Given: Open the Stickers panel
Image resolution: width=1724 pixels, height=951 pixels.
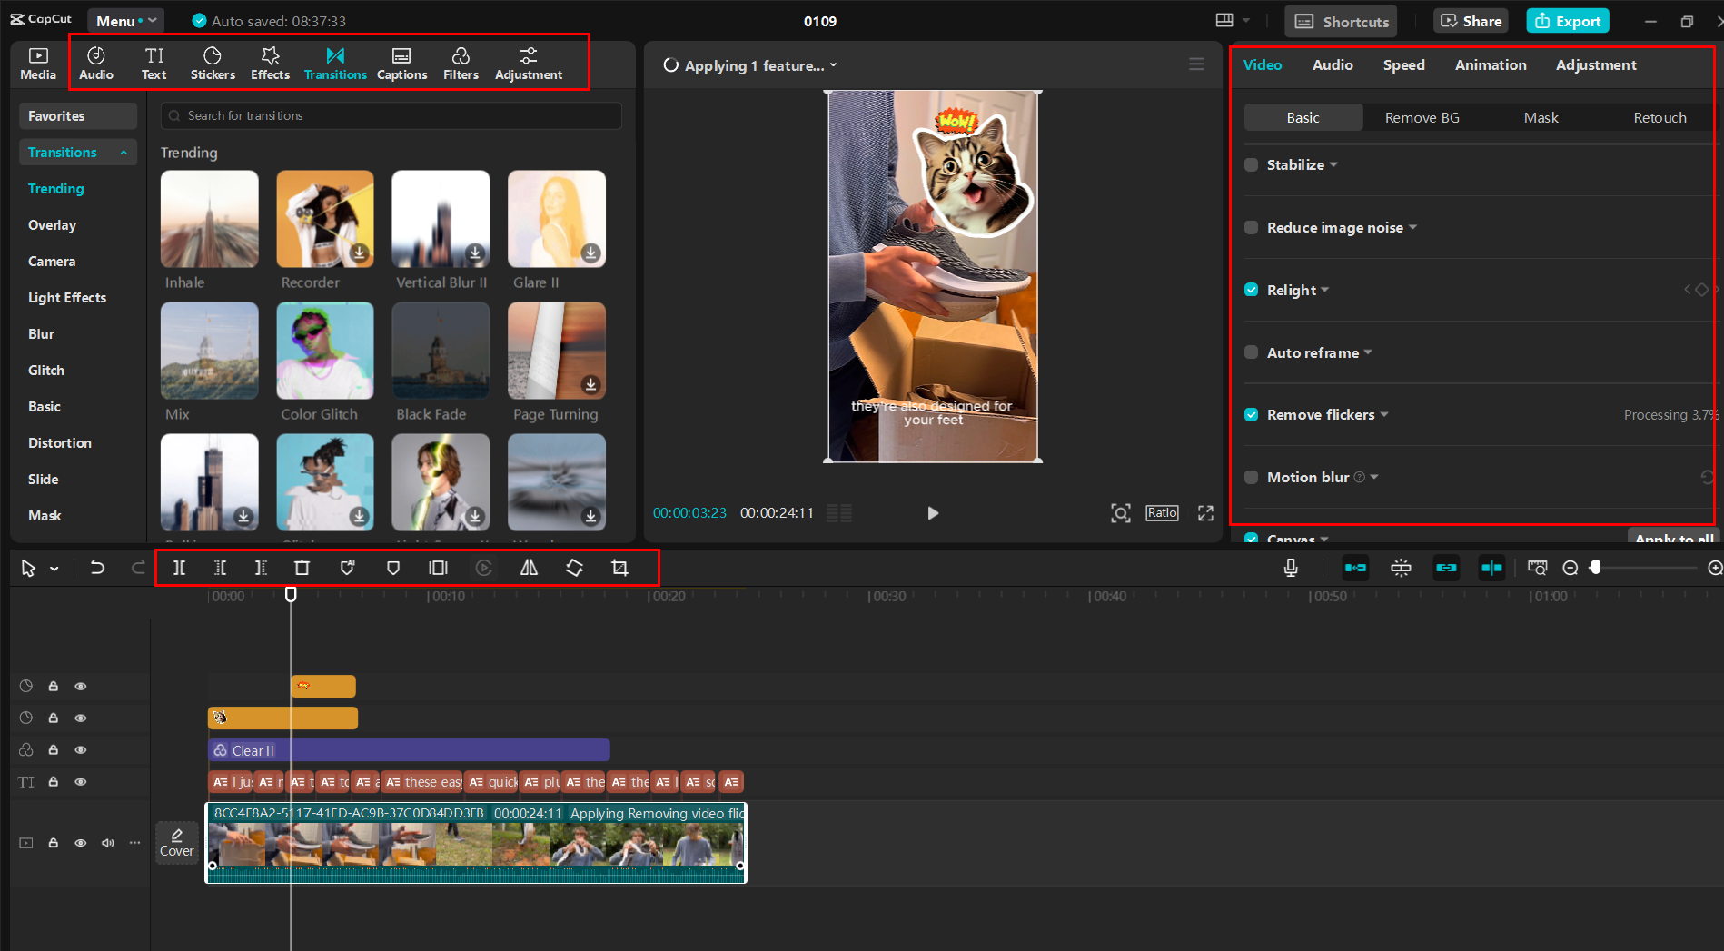Looking at the screenshot, I should point(212,62).
